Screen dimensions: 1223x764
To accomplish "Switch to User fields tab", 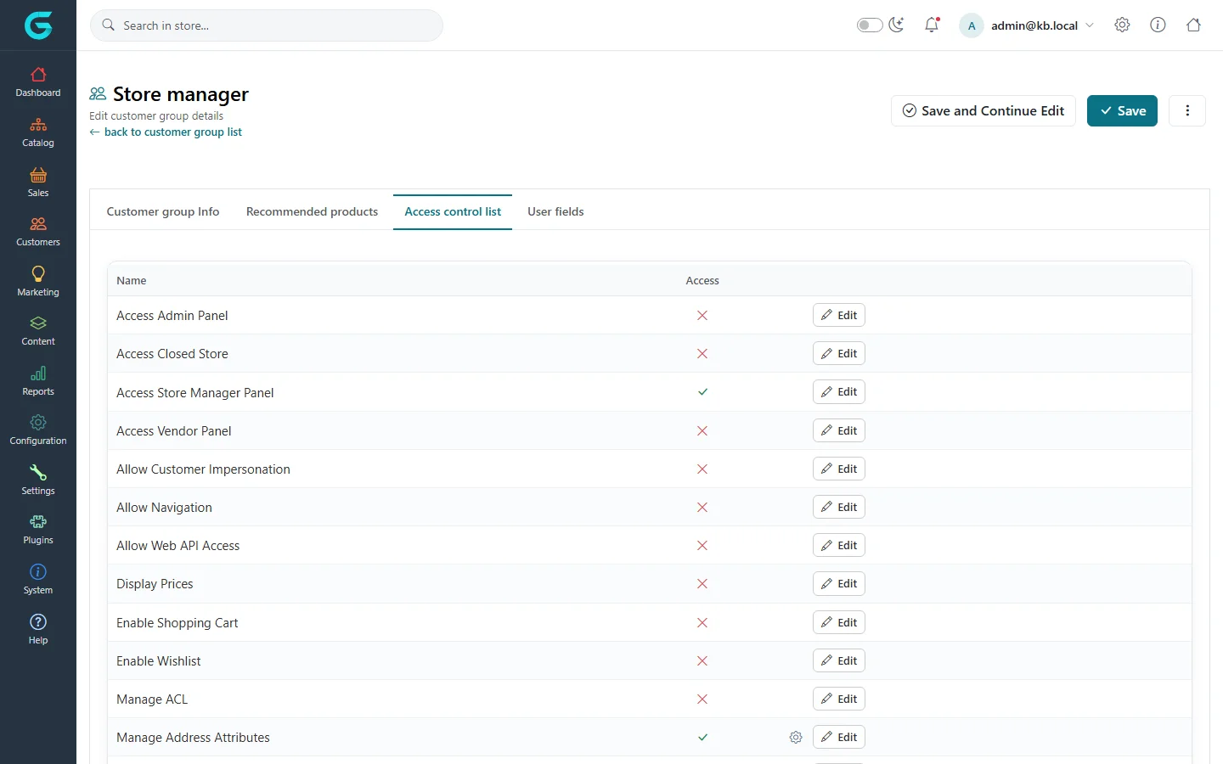I will point(555,211).
